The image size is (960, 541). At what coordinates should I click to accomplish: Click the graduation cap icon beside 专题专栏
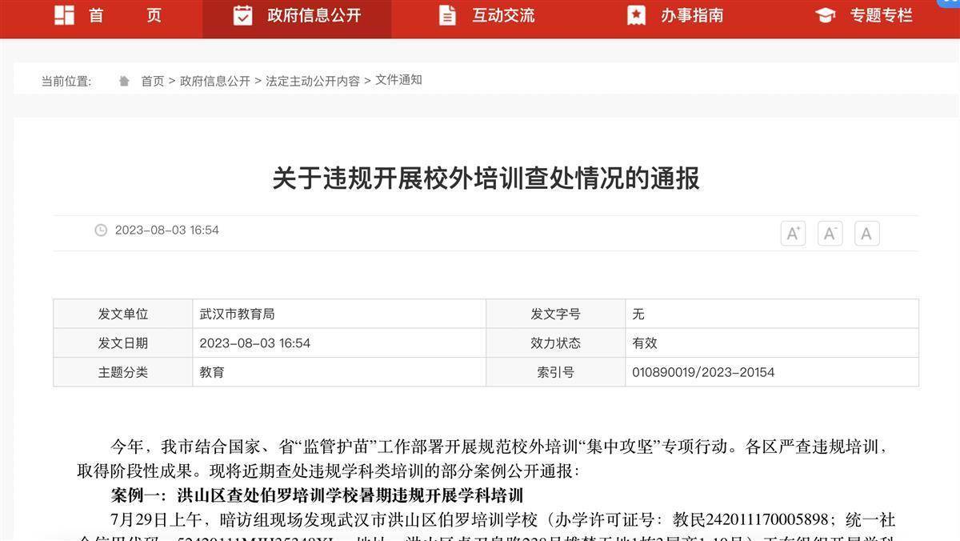(x=825, y=14)
